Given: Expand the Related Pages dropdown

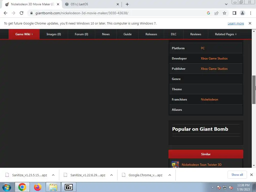Looking at the screenshot, I should pyautogui.click(x=226, y=34).
